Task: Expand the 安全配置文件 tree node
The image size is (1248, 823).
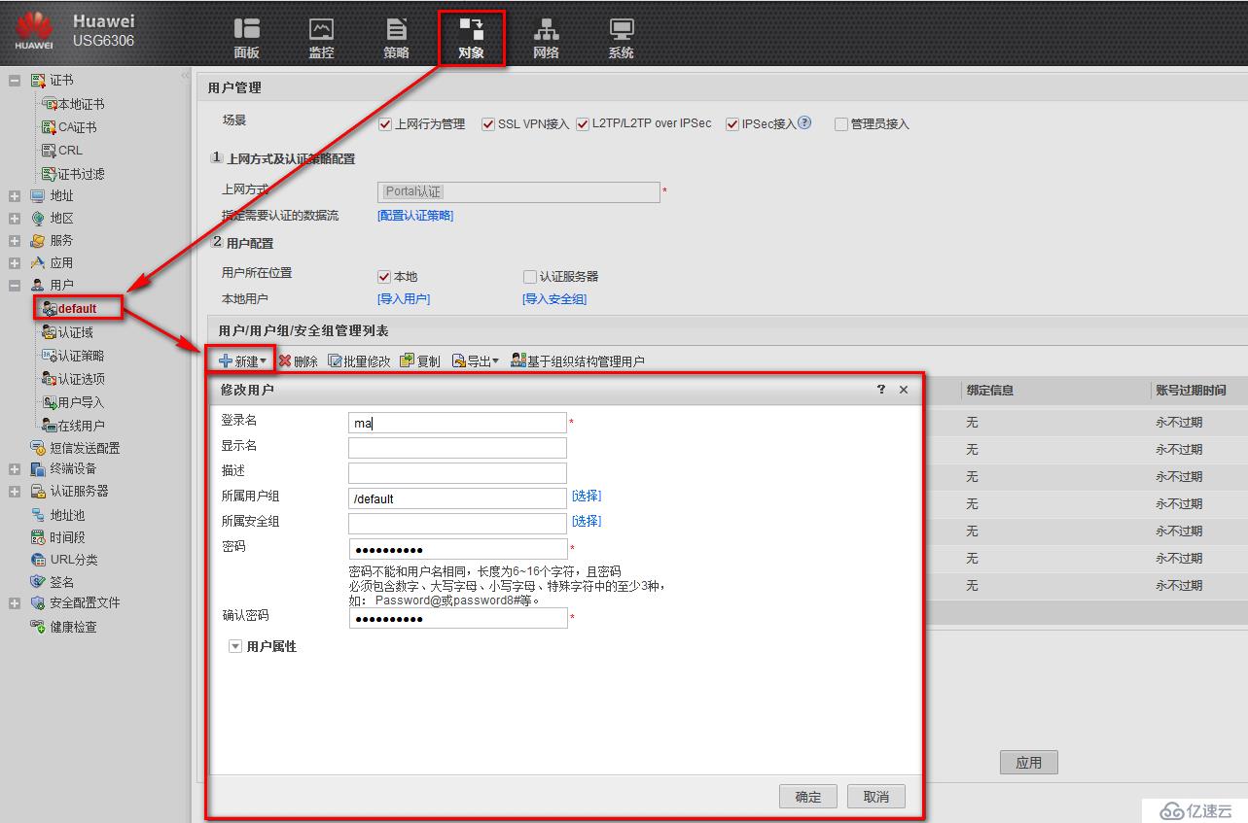Action: coord(15,603)
